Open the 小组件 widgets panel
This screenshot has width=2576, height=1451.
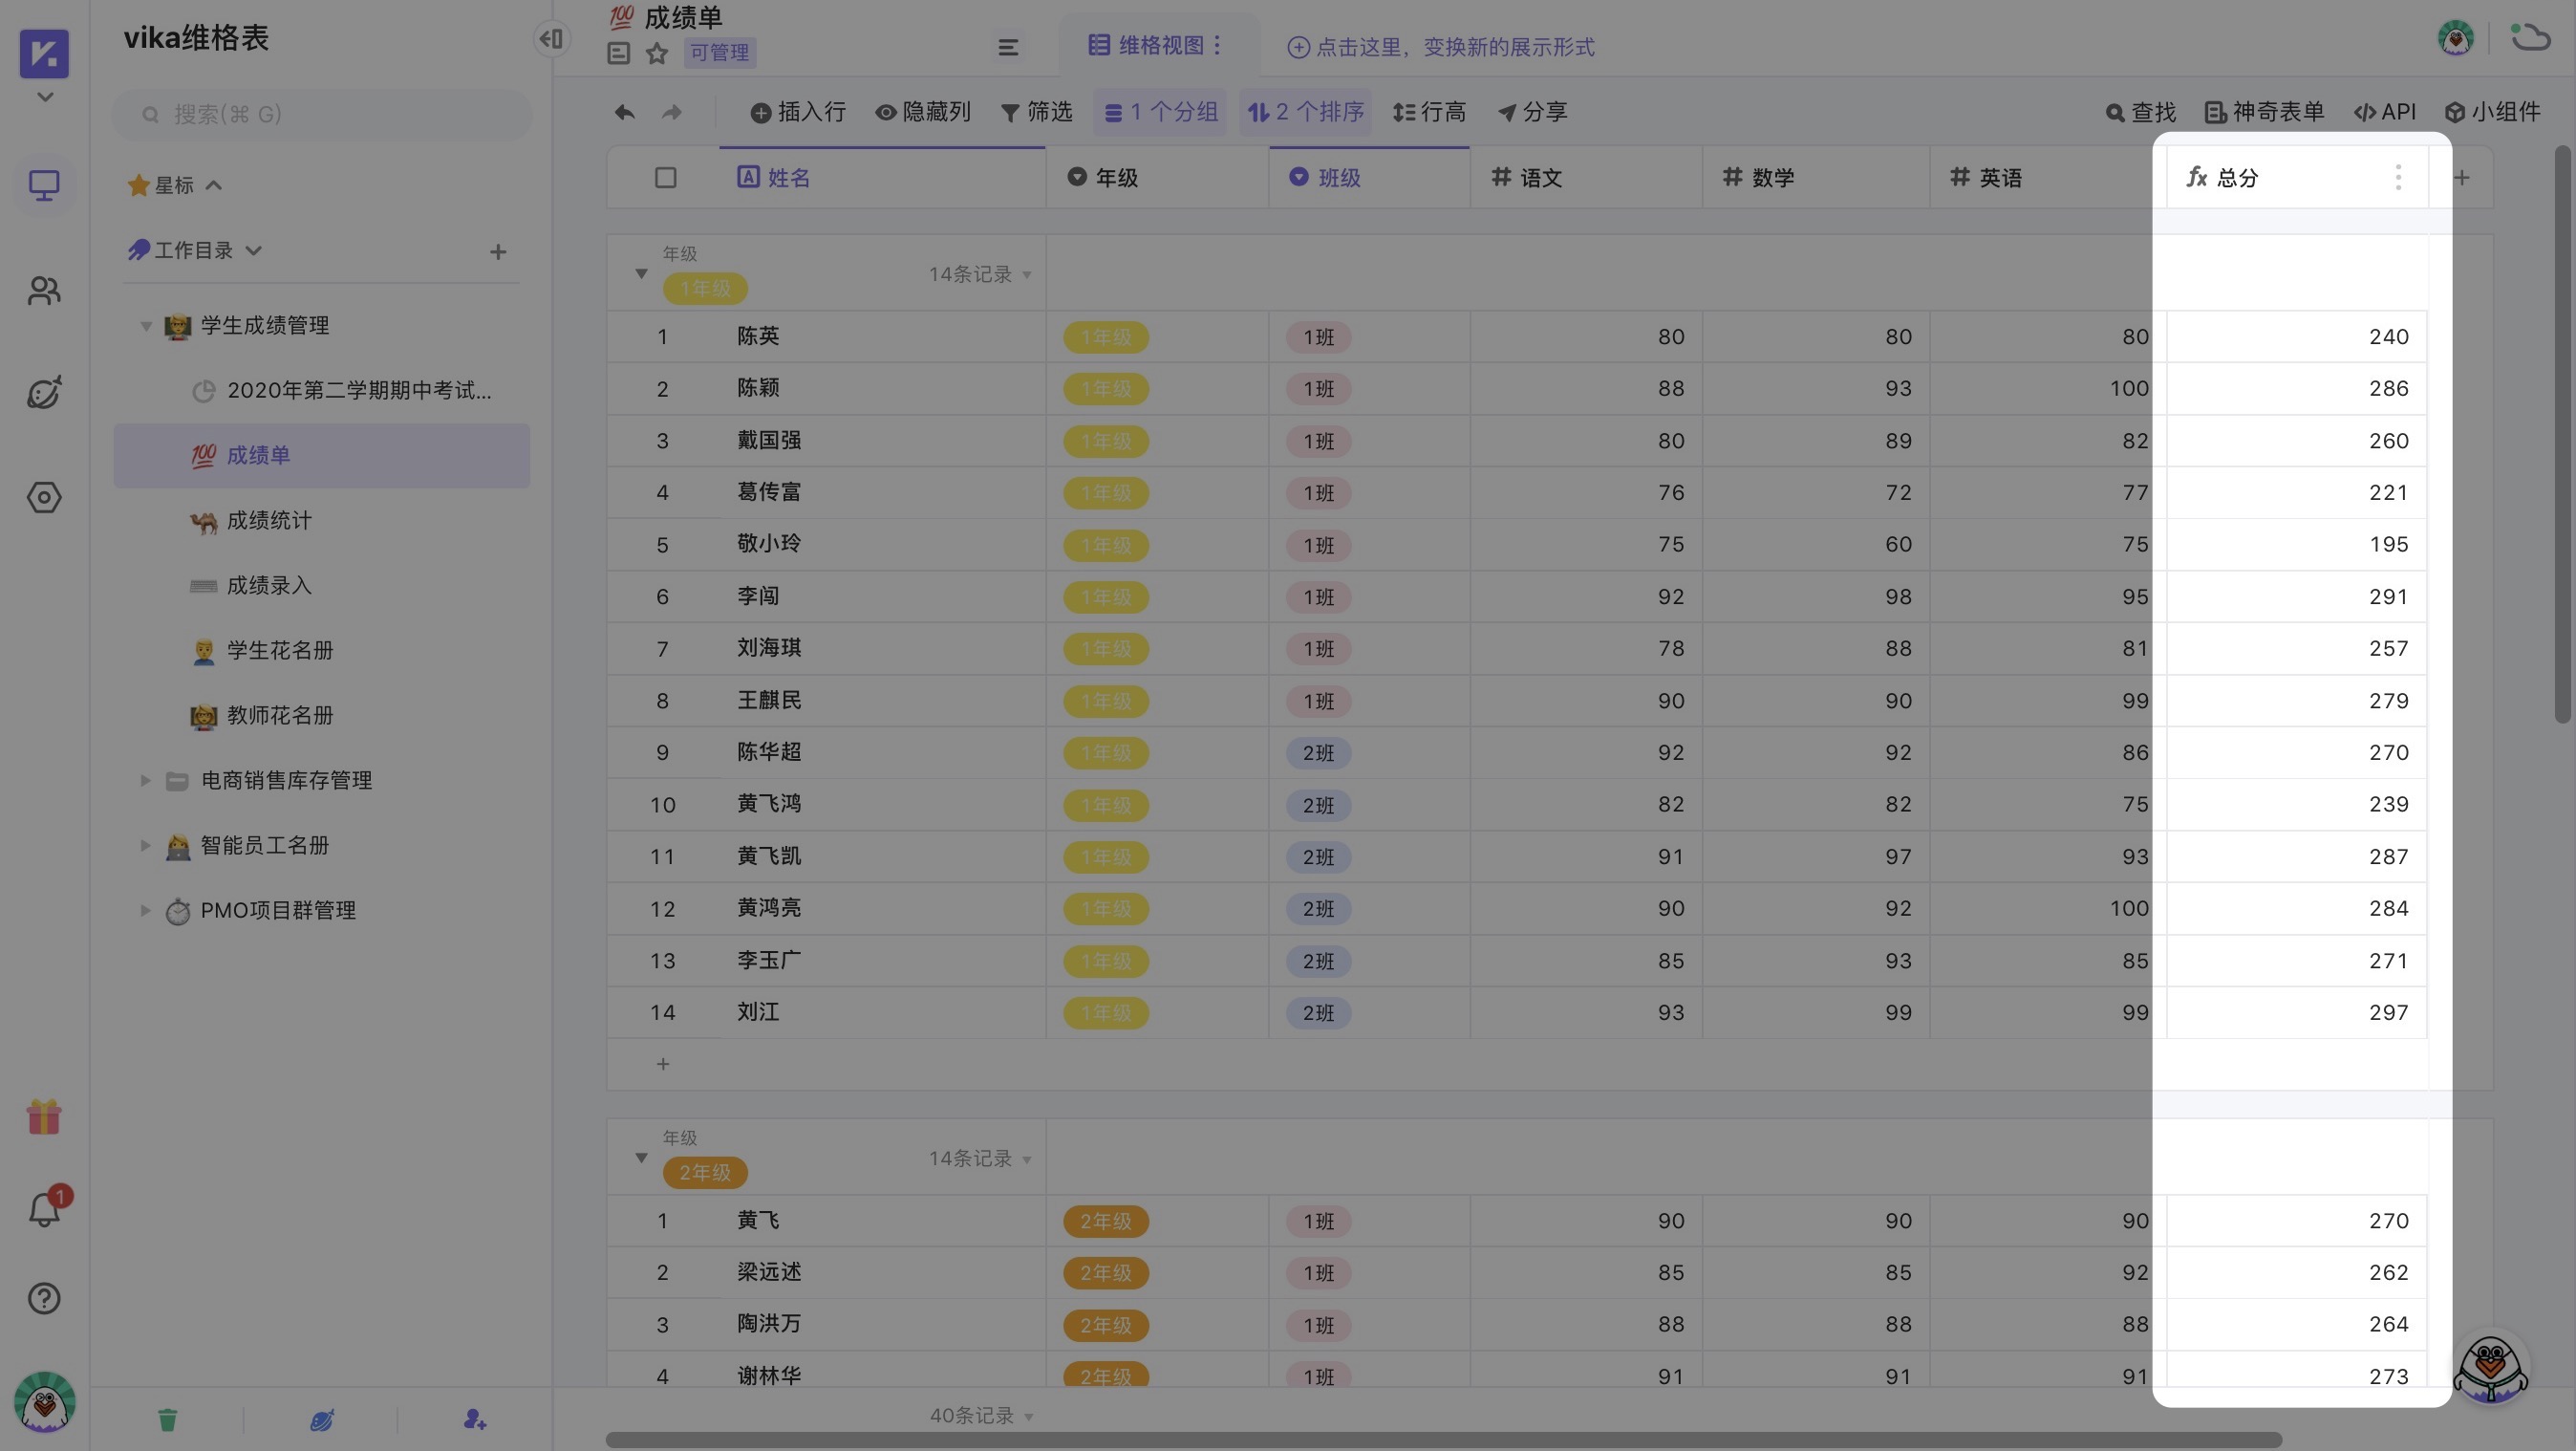click(x=2493, y=112)
